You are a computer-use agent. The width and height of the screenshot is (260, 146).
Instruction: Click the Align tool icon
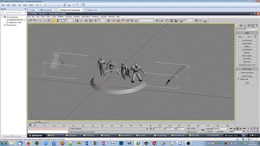162,21
